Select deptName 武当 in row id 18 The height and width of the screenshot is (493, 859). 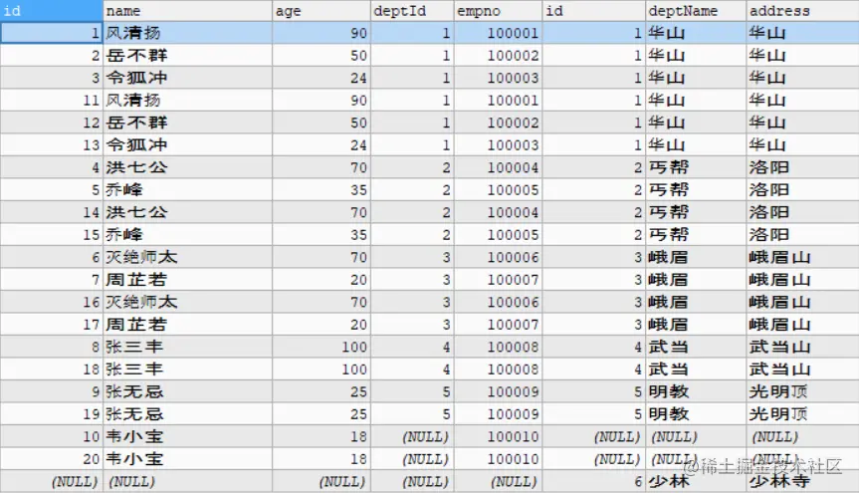tap(695, 370)
